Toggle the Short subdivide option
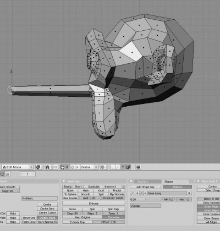Screen dimensions: 220x231 (78, 186)
